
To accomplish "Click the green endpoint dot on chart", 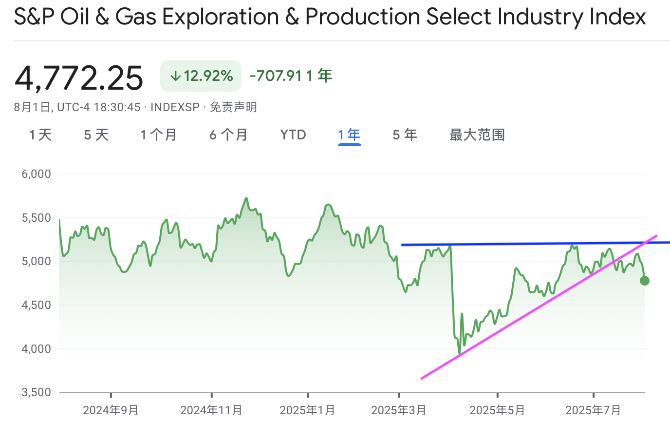I will pos(644,280).
